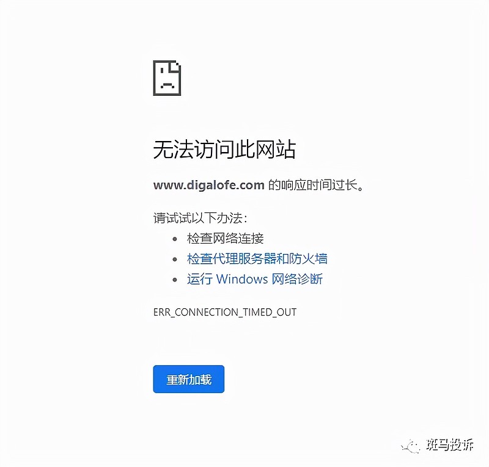The image size is (489, 467).
Task: Click the frowning mouth on the error icon
Action: click(x=167, y=85)
